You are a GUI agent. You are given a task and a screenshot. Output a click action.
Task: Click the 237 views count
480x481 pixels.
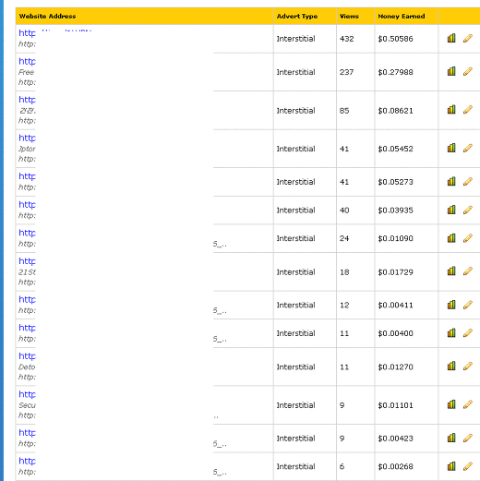point(347,72)
